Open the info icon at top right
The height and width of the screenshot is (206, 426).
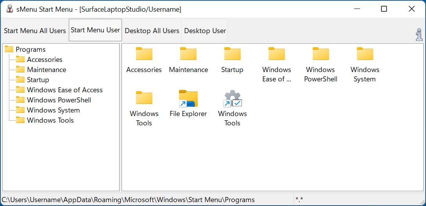point(420,35)
